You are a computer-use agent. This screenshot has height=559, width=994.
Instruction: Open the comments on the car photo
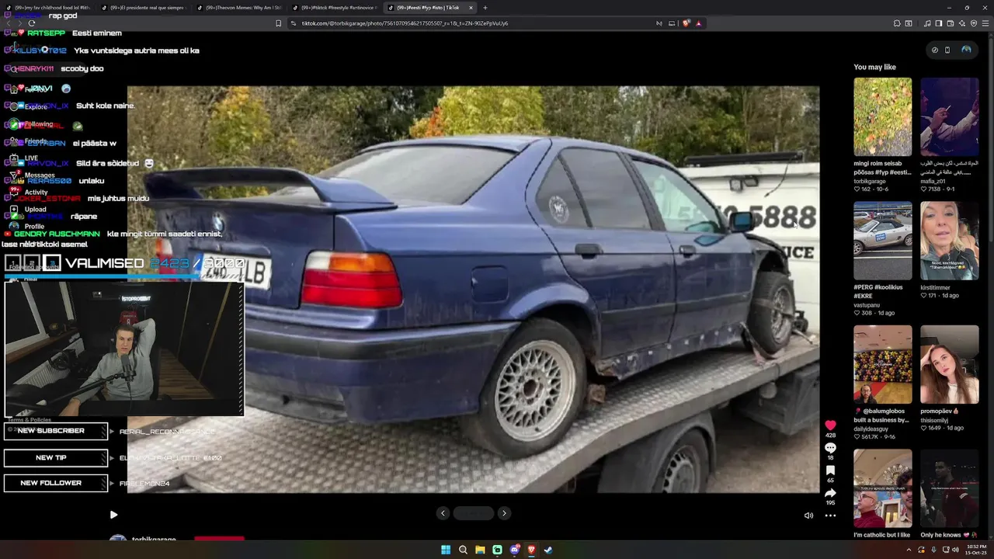point(830,448)
